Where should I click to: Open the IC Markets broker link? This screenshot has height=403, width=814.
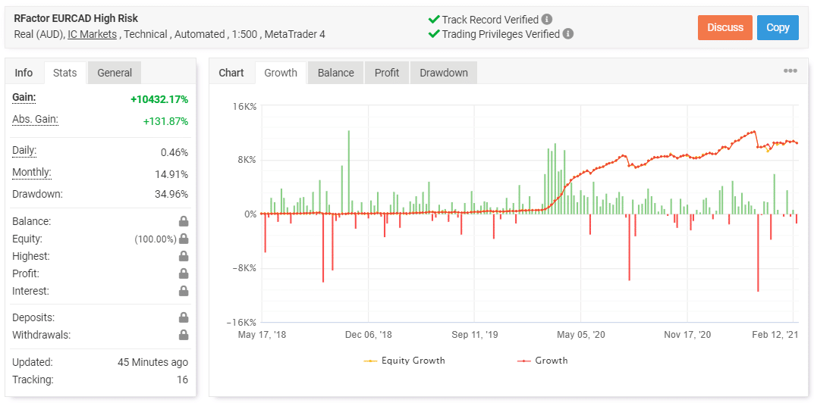pyautogui.click(x=92, y=34)
